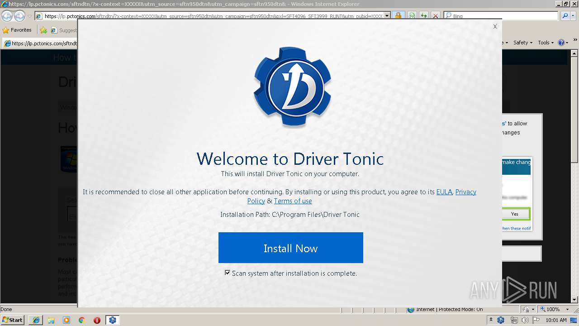Open the Tools menu dropdown
The width and height of the screenshot is (579, 326).
[x=546, y=43]
